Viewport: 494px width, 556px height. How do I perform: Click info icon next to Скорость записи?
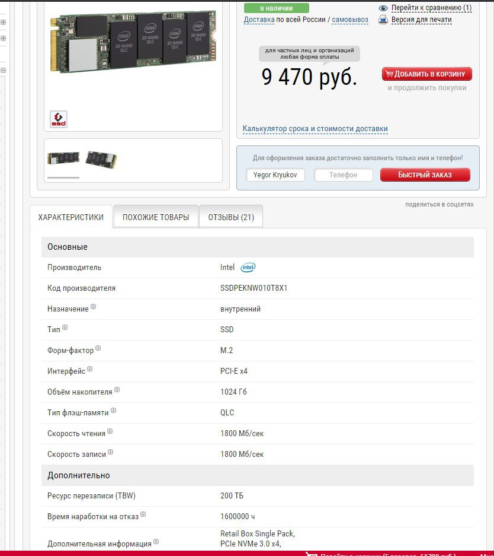click(x=110, y=452)
